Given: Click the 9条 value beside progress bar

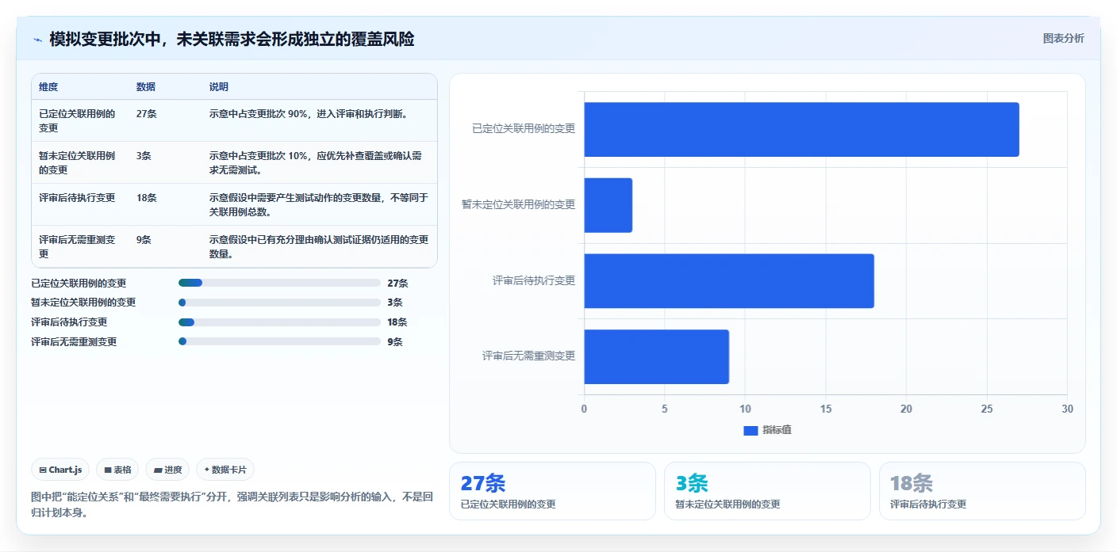Looking at the screenshot, I should click(x=395, y=342).
